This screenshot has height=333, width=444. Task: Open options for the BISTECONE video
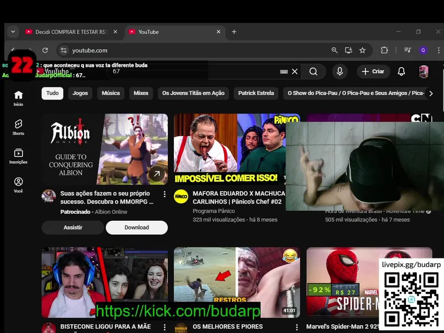pyautogui.click(x=165, y=327)
